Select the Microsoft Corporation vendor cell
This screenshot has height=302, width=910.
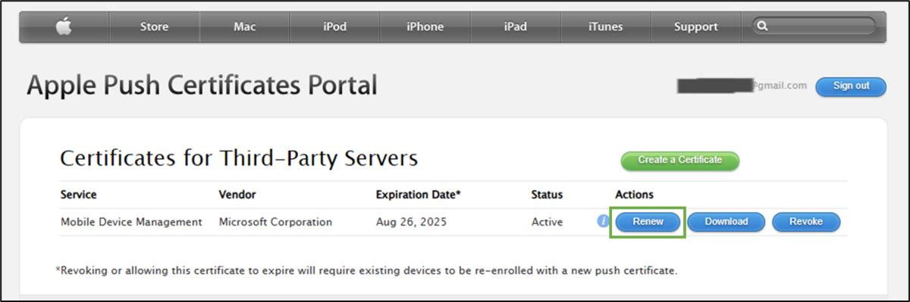[x=275, y=222]
